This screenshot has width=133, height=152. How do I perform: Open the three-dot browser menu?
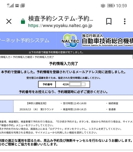tap(125, 21)
